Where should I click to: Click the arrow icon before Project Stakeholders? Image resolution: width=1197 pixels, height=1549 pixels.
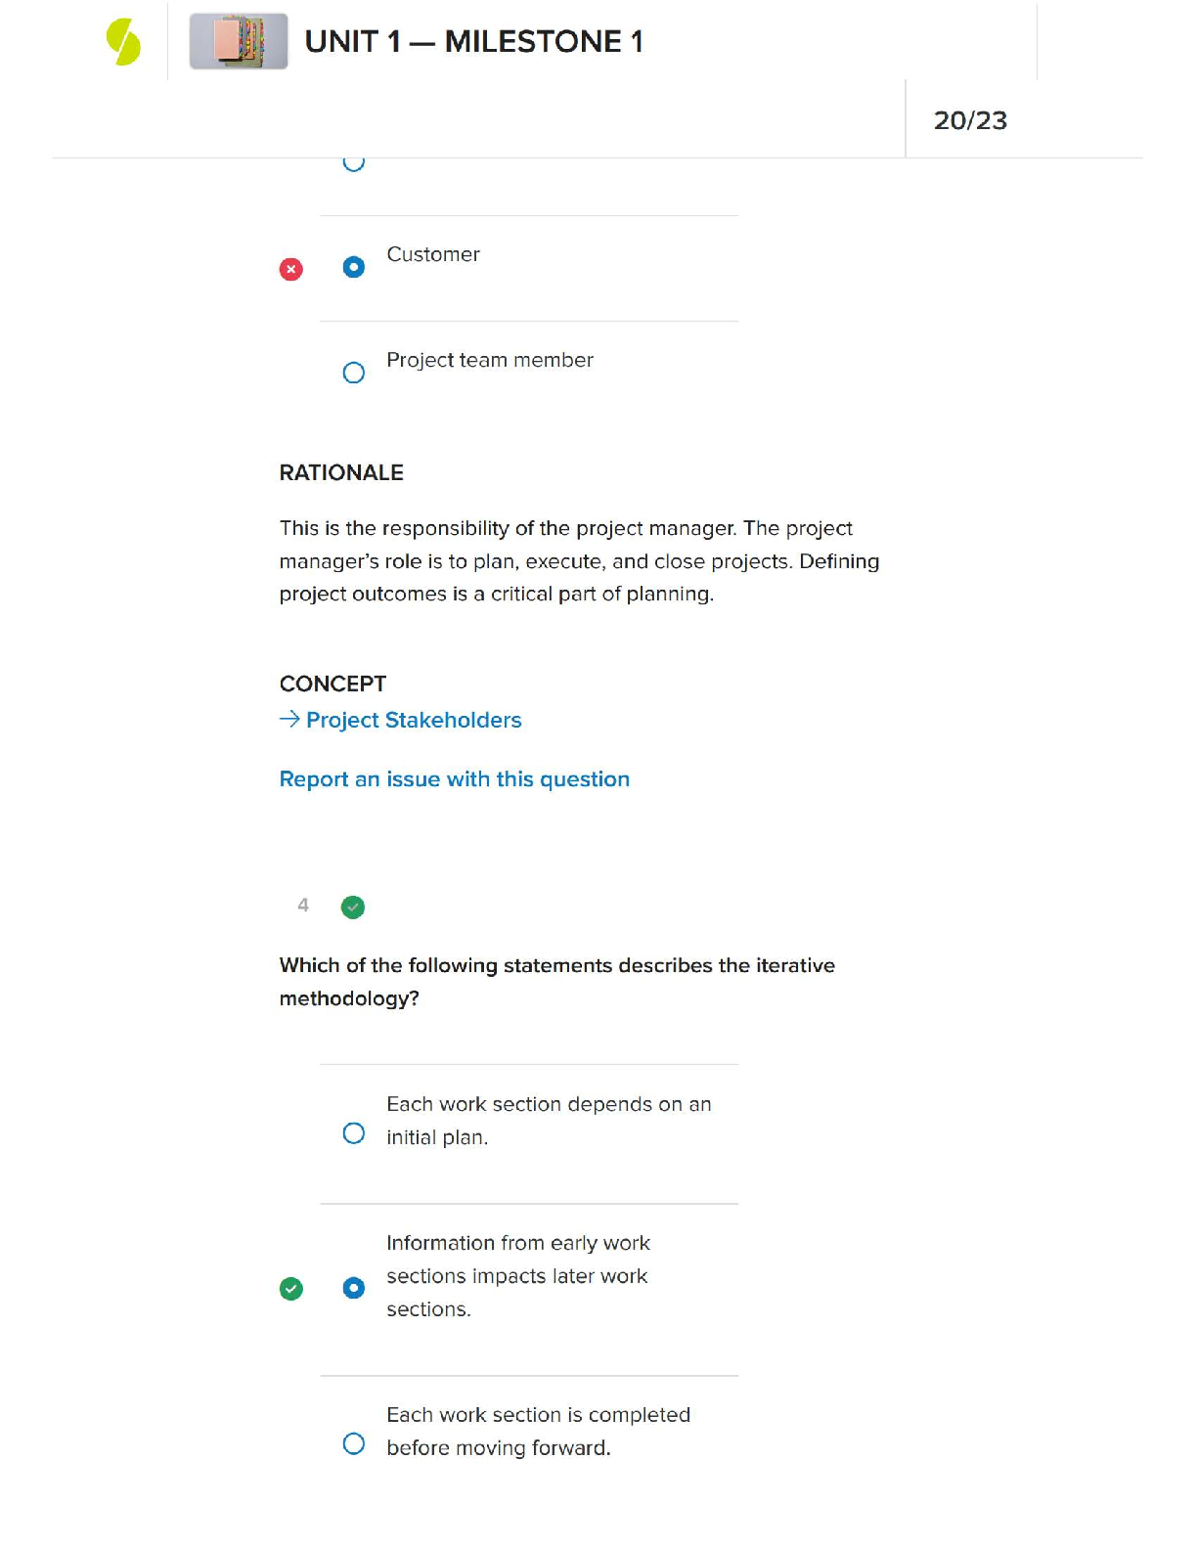point(289,720)
